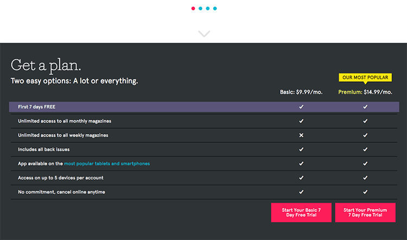The width and height of the screenshot is (407, 240).
Task: Click Premium checkmark for 5 devices row
Action: click(365, 178)
